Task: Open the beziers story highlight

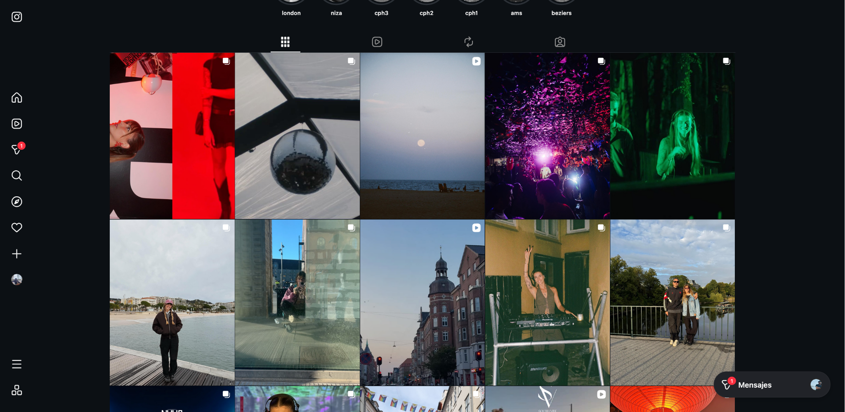Action: click(x=562, y=8)
